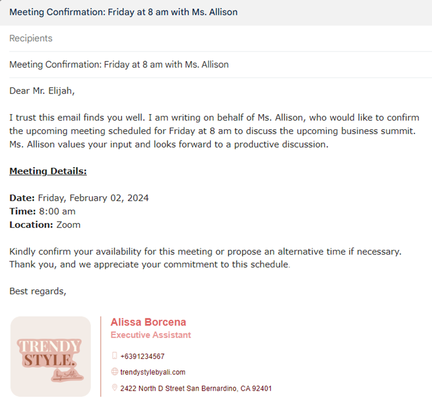Click the globe icon beside the website
The height and width of the screenshot is (409, 432).
click(115, 372)
